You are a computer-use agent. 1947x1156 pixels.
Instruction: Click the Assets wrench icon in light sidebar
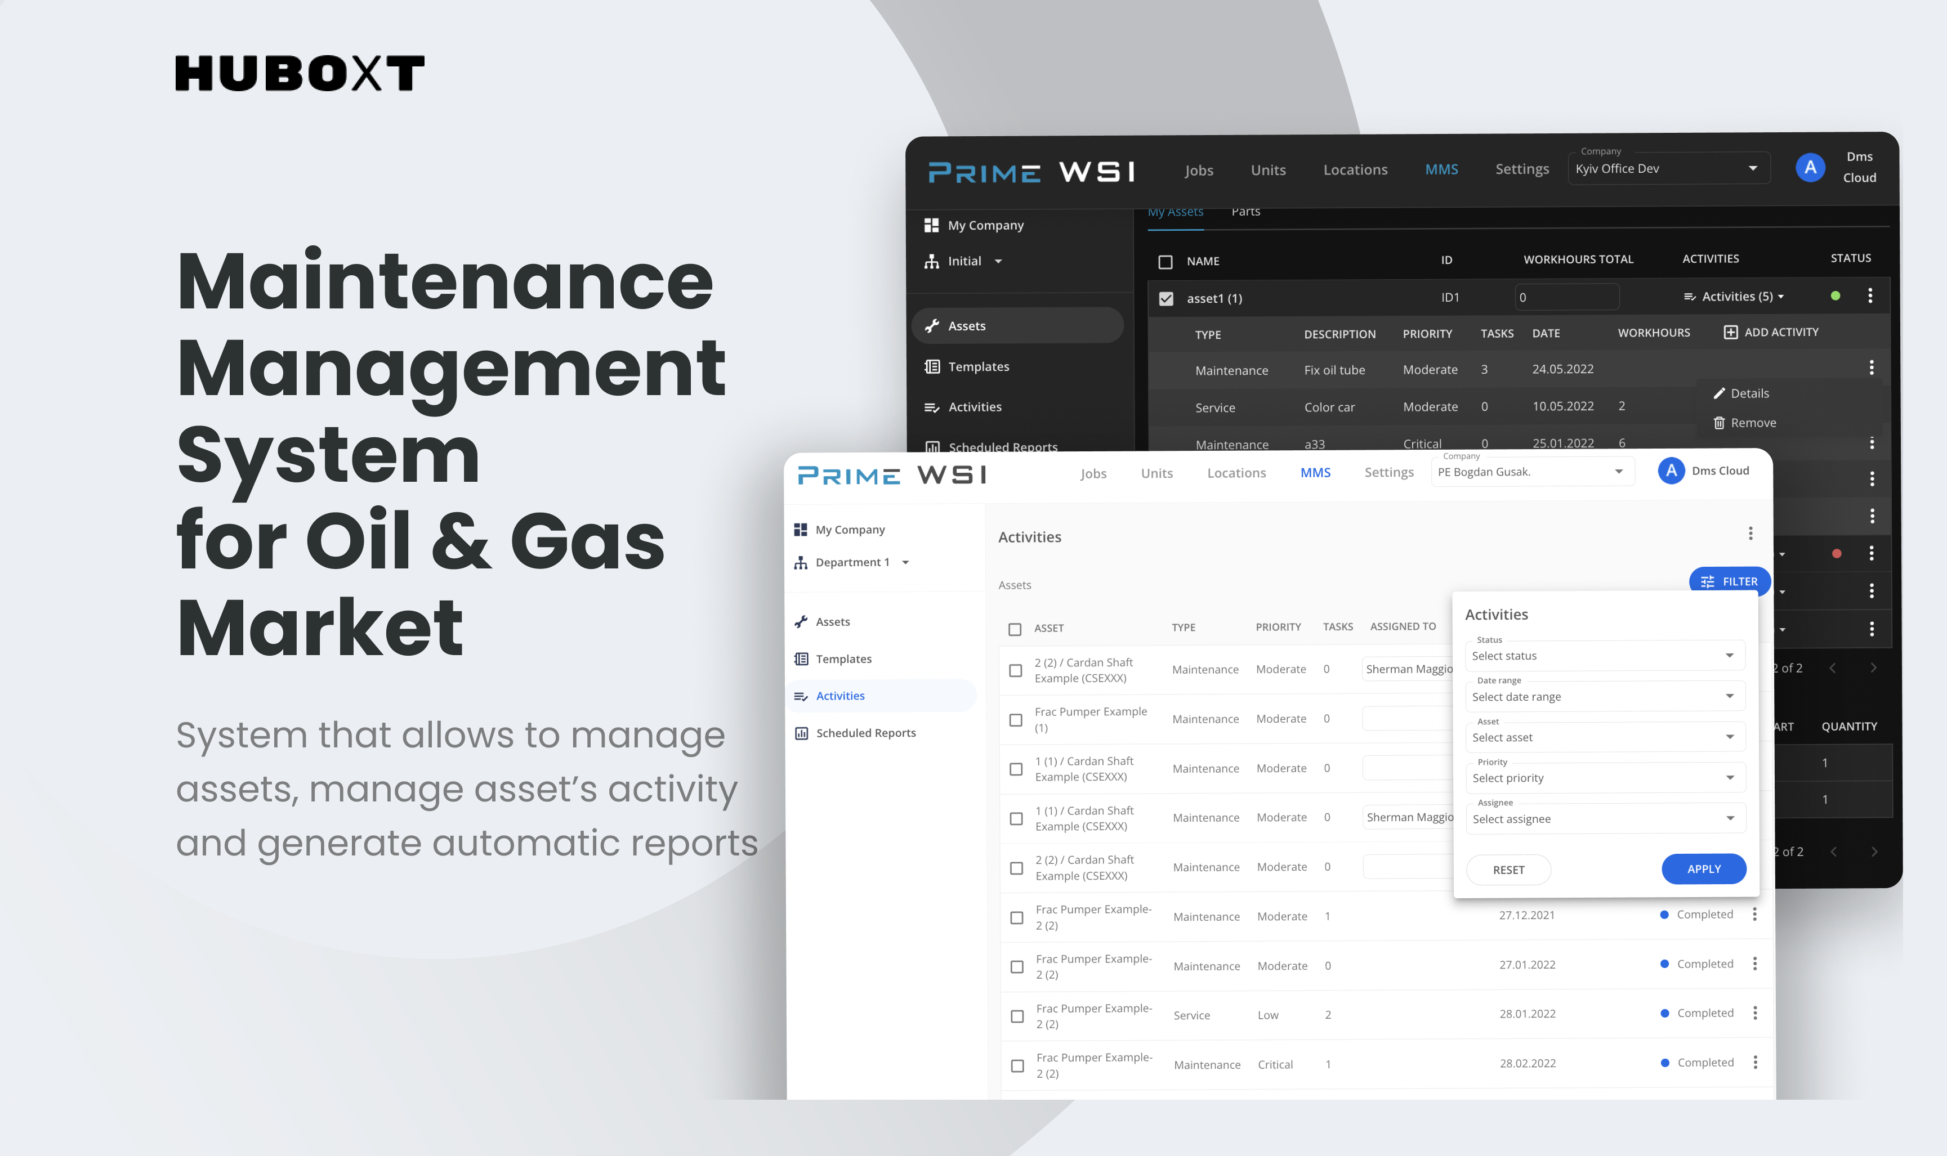800,622
